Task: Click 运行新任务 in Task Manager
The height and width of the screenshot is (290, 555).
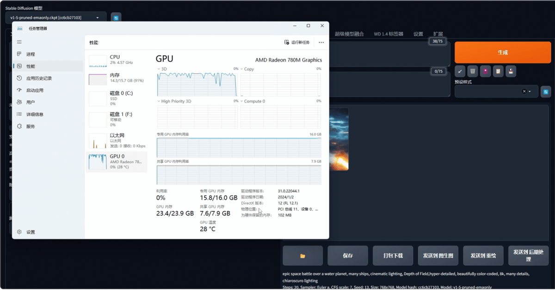Action: 297,42
